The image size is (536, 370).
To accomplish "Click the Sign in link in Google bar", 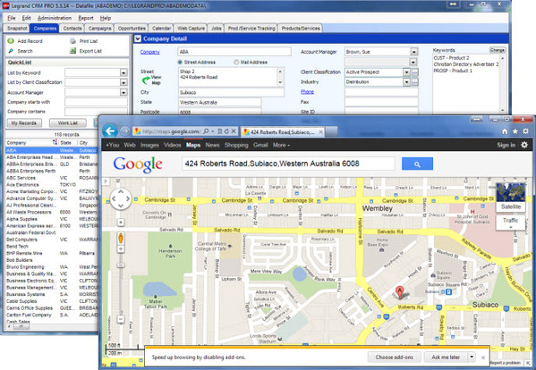I will point(506,145).
